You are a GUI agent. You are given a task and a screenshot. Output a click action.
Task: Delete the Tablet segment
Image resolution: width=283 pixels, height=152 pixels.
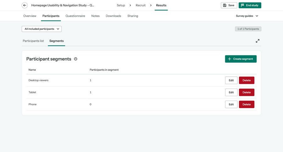pyautogui.click(x=247, y=92)
